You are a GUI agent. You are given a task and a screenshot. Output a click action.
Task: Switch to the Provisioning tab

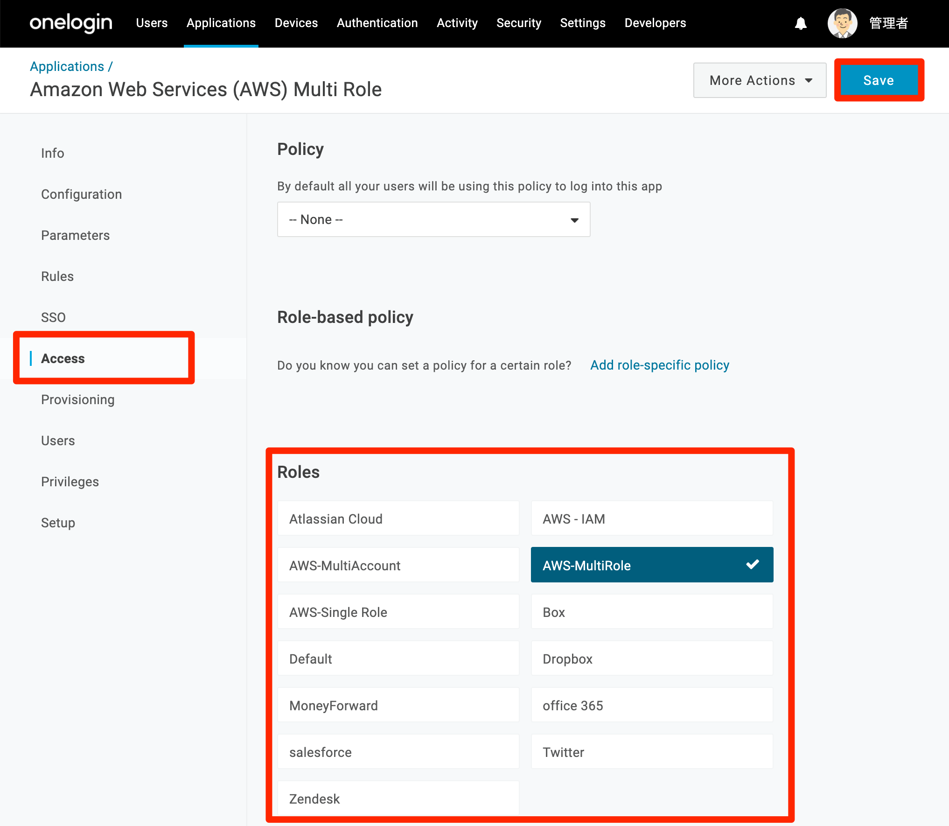pyautogui.click(x=77, y=399)
